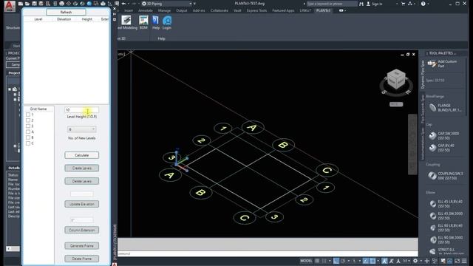
Task: Click the Plot printer icon in quick access toolbar
Action: [61, 4]
